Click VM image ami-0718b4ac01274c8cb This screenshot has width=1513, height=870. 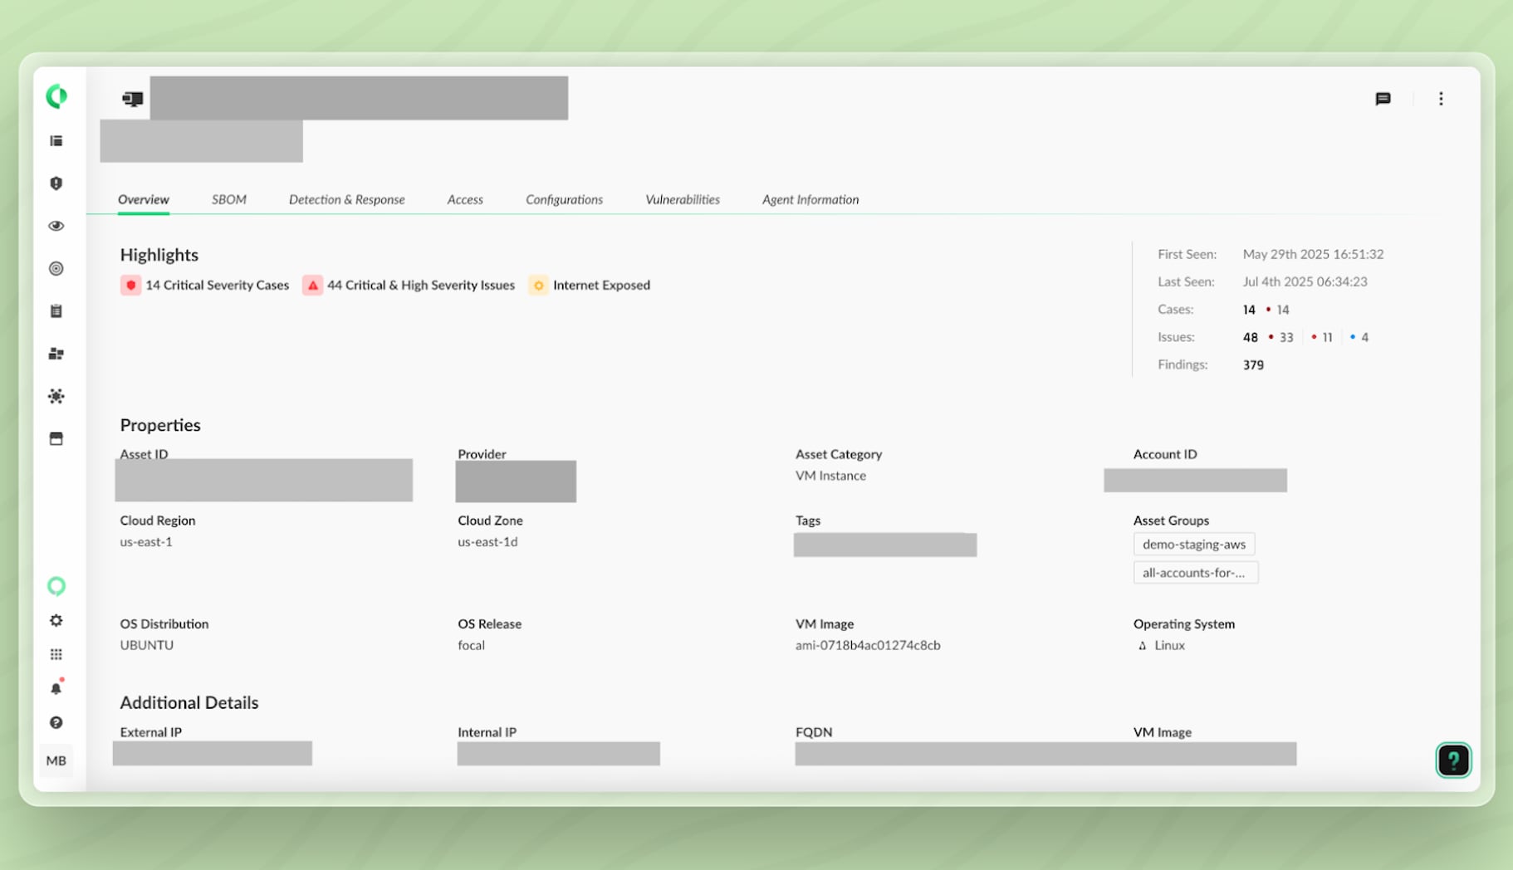tap(868, 646)
